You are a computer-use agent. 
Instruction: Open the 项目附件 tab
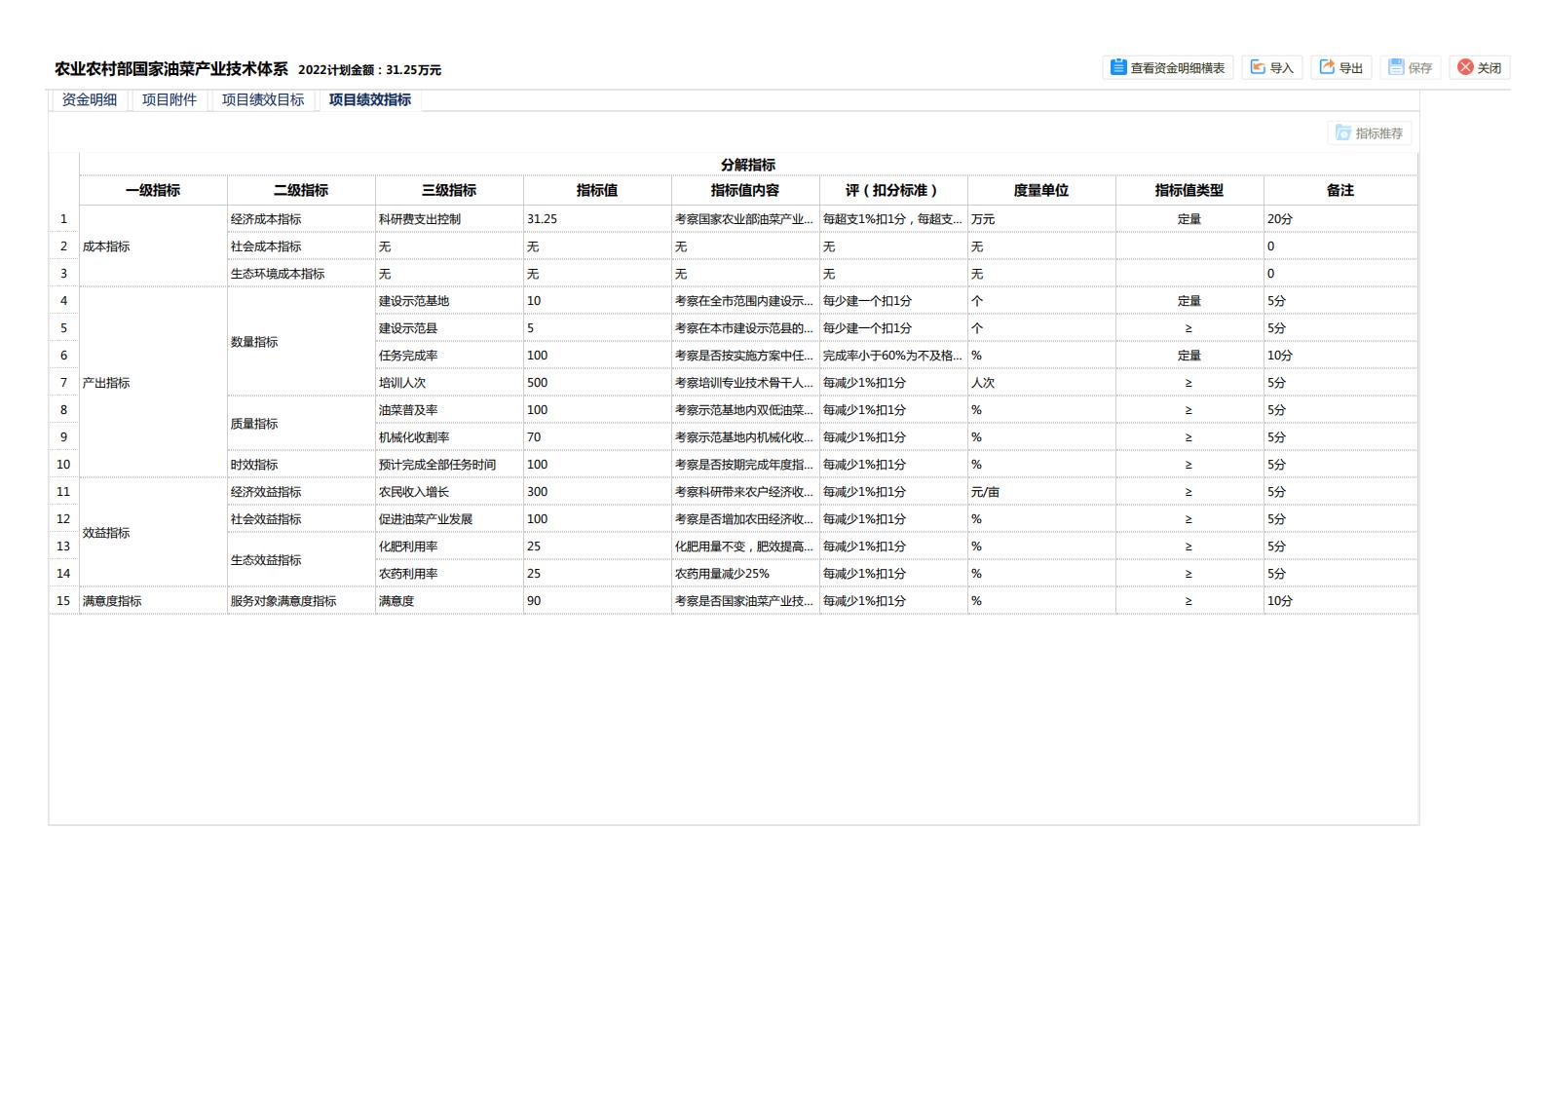[170, 100]
